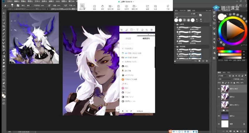249x133 pixels.
Task: Select the Eraser tool in toolbar
Action: point(4,53)
